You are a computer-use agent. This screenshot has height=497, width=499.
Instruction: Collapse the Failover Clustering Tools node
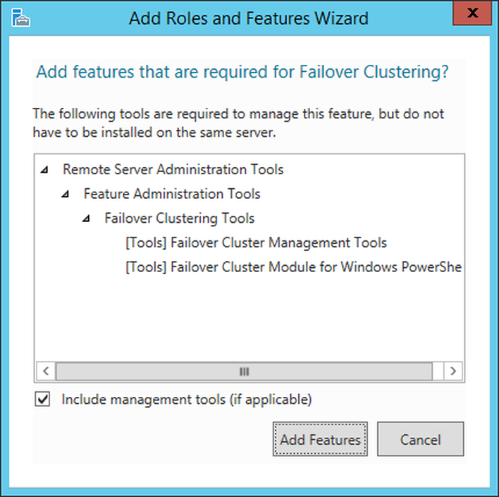(x=86, y=219)
